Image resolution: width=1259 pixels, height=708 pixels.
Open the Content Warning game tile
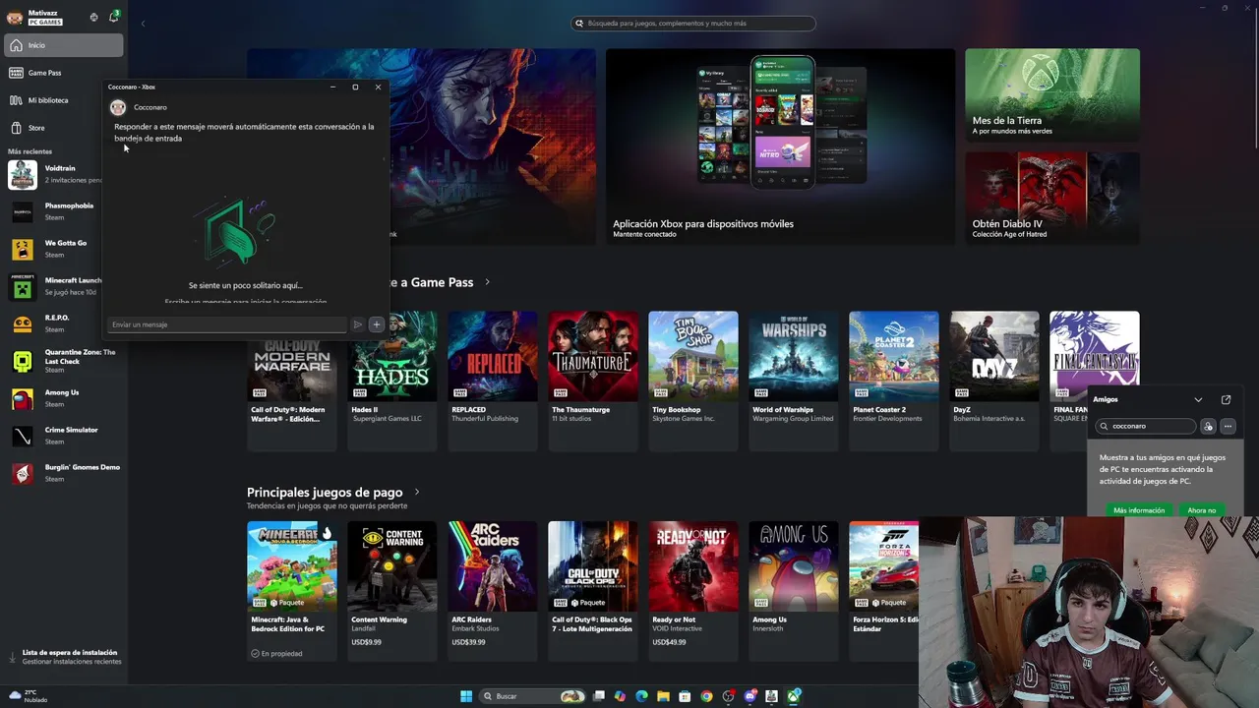pyautogui.click(x=392, y=590)
